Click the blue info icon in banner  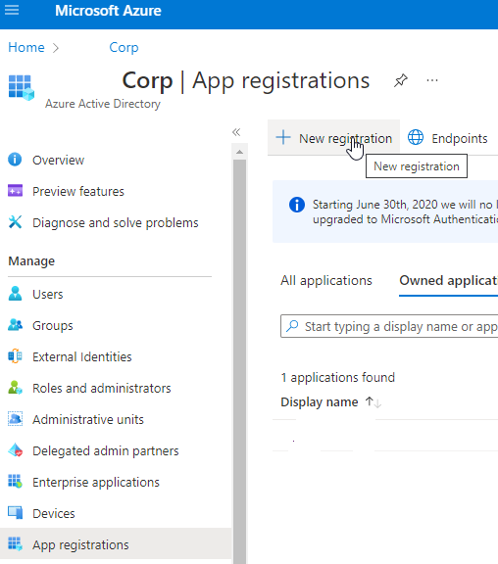[297, 205]
